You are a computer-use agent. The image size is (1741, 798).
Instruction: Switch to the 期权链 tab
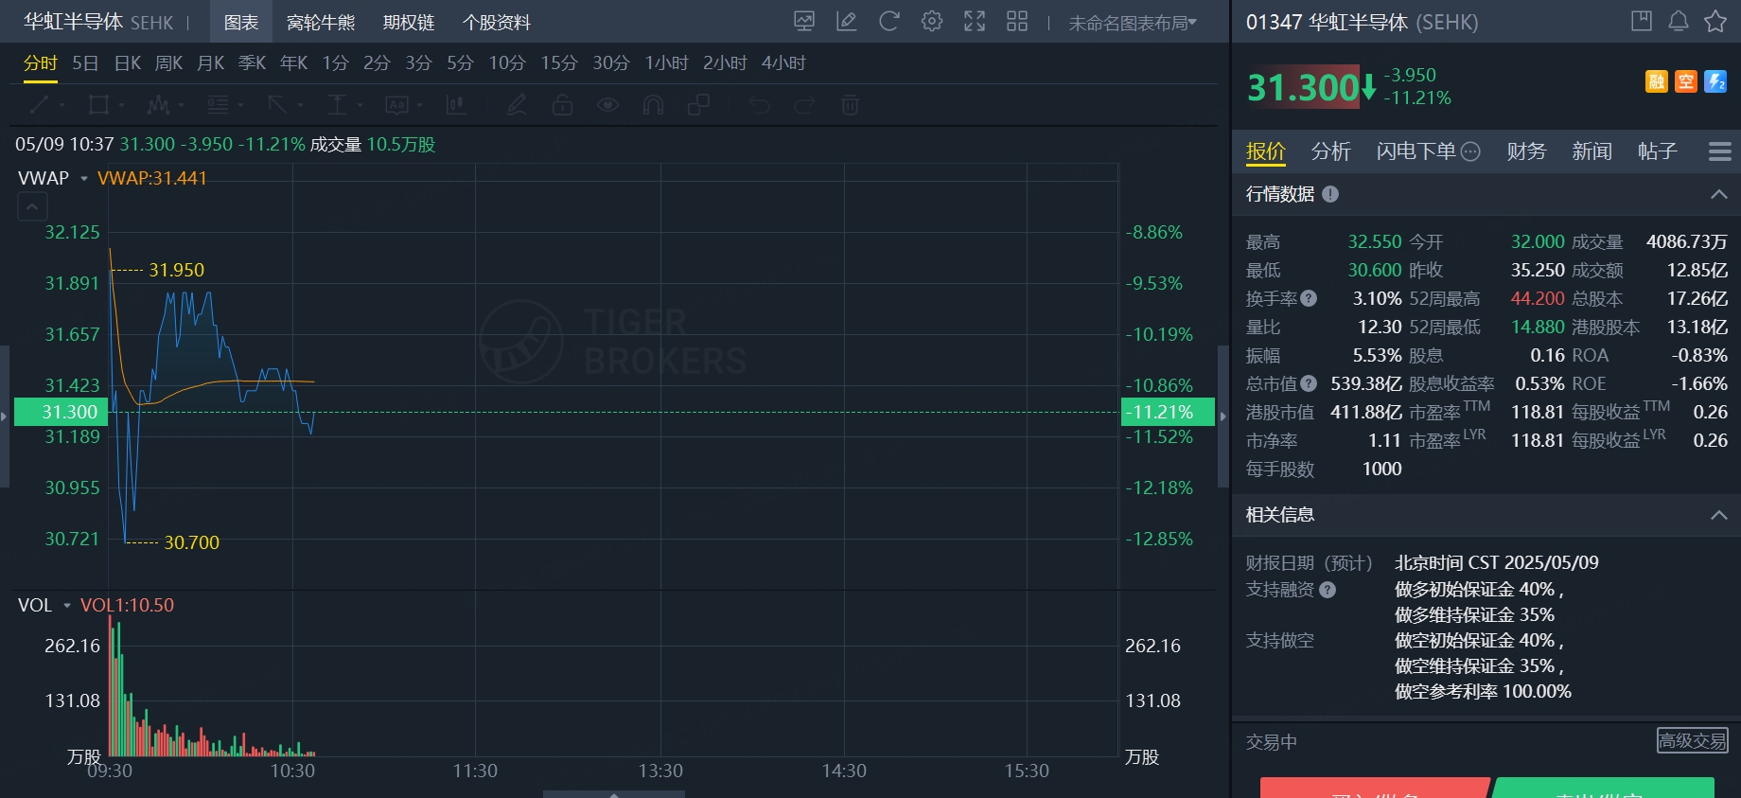point(409,23)
